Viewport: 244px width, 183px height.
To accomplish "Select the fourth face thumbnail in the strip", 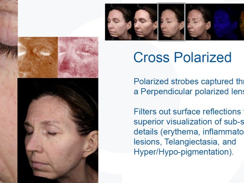I will 199,22.
